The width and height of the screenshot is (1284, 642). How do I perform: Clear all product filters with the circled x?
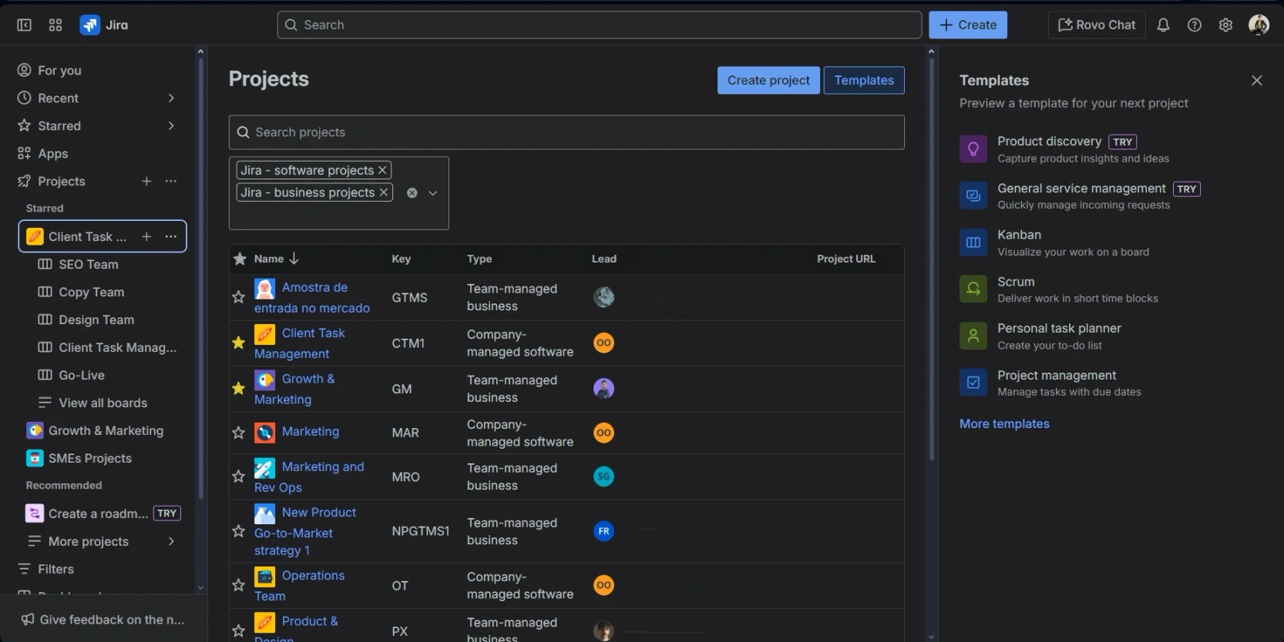click(412, 193)
